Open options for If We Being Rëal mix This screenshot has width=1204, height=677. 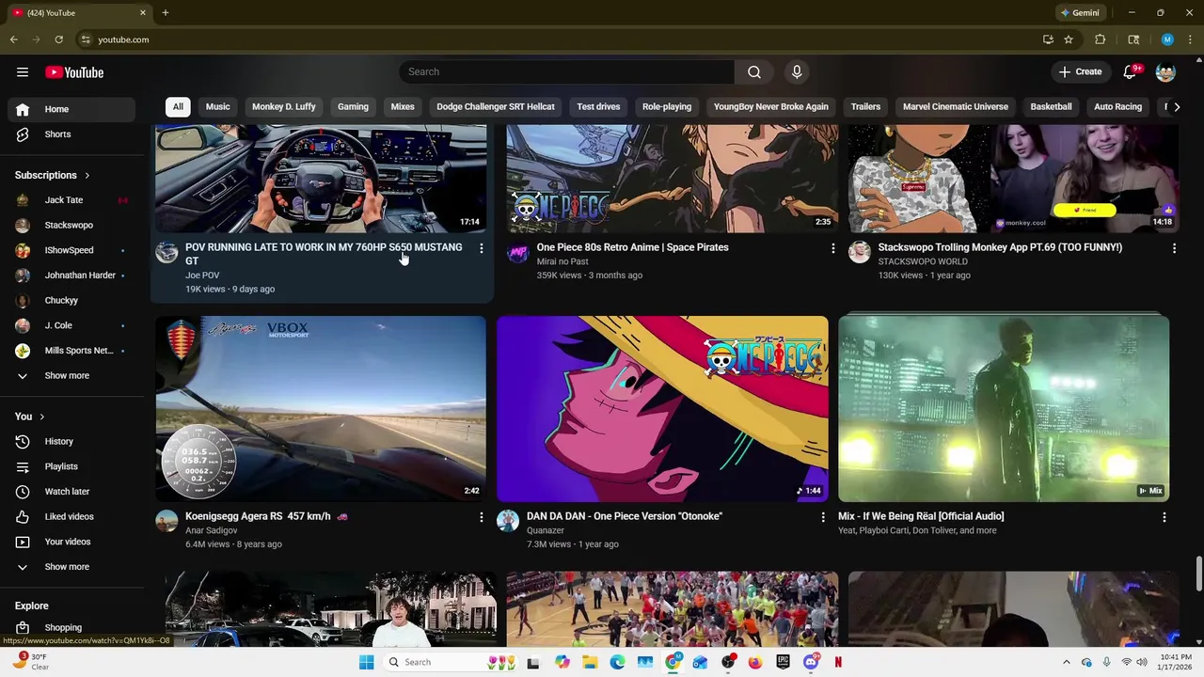click(1164, 517)
